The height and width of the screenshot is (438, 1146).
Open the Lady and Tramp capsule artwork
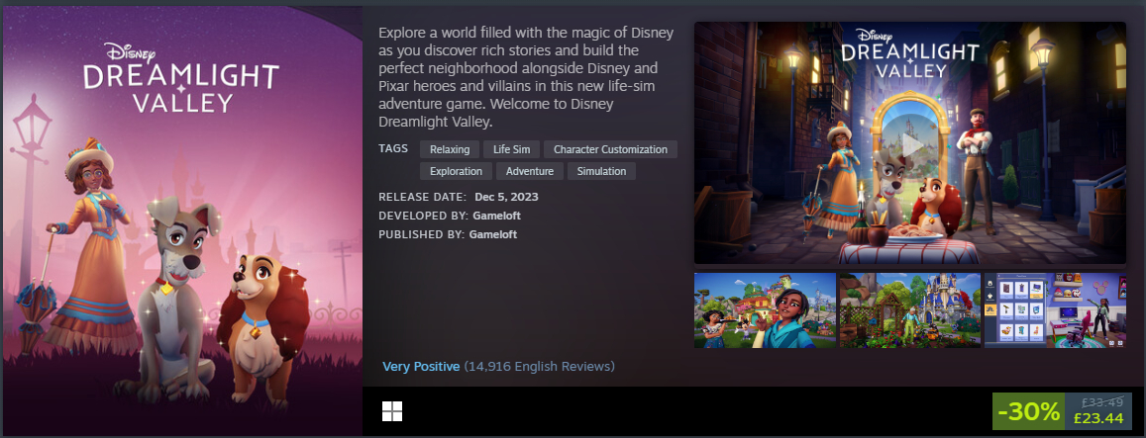tap(182, 221)
